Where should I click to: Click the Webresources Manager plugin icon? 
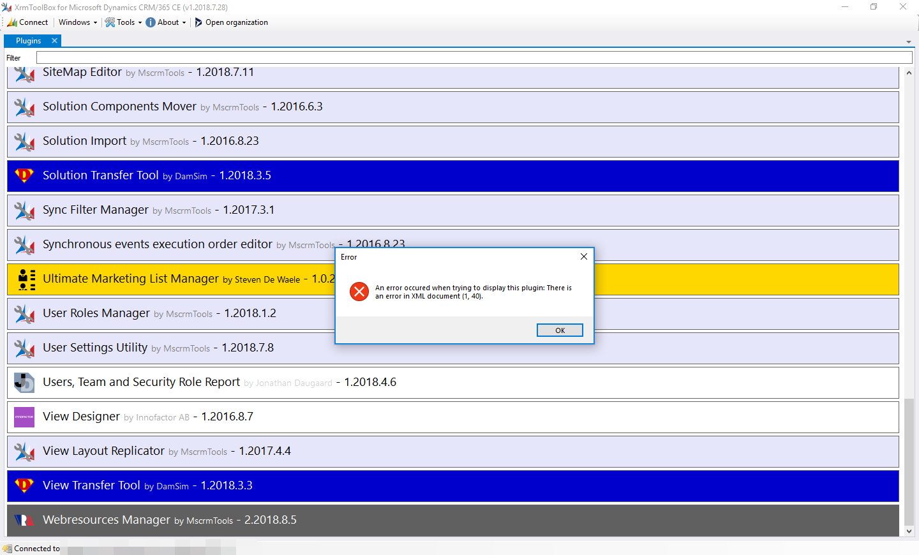pyautogui.click(x=24, y=520)
